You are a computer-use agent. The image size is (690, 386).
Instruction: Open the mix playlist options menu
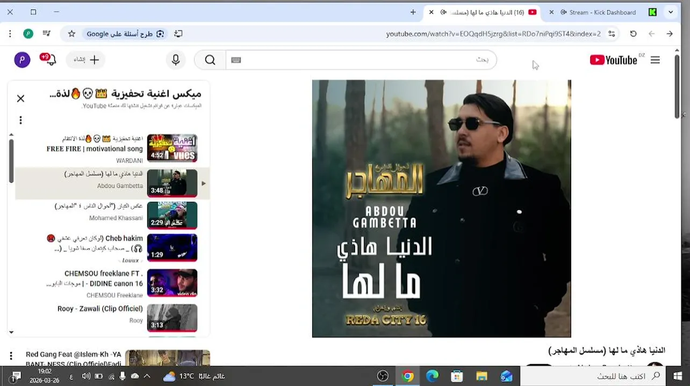(20, 120)
